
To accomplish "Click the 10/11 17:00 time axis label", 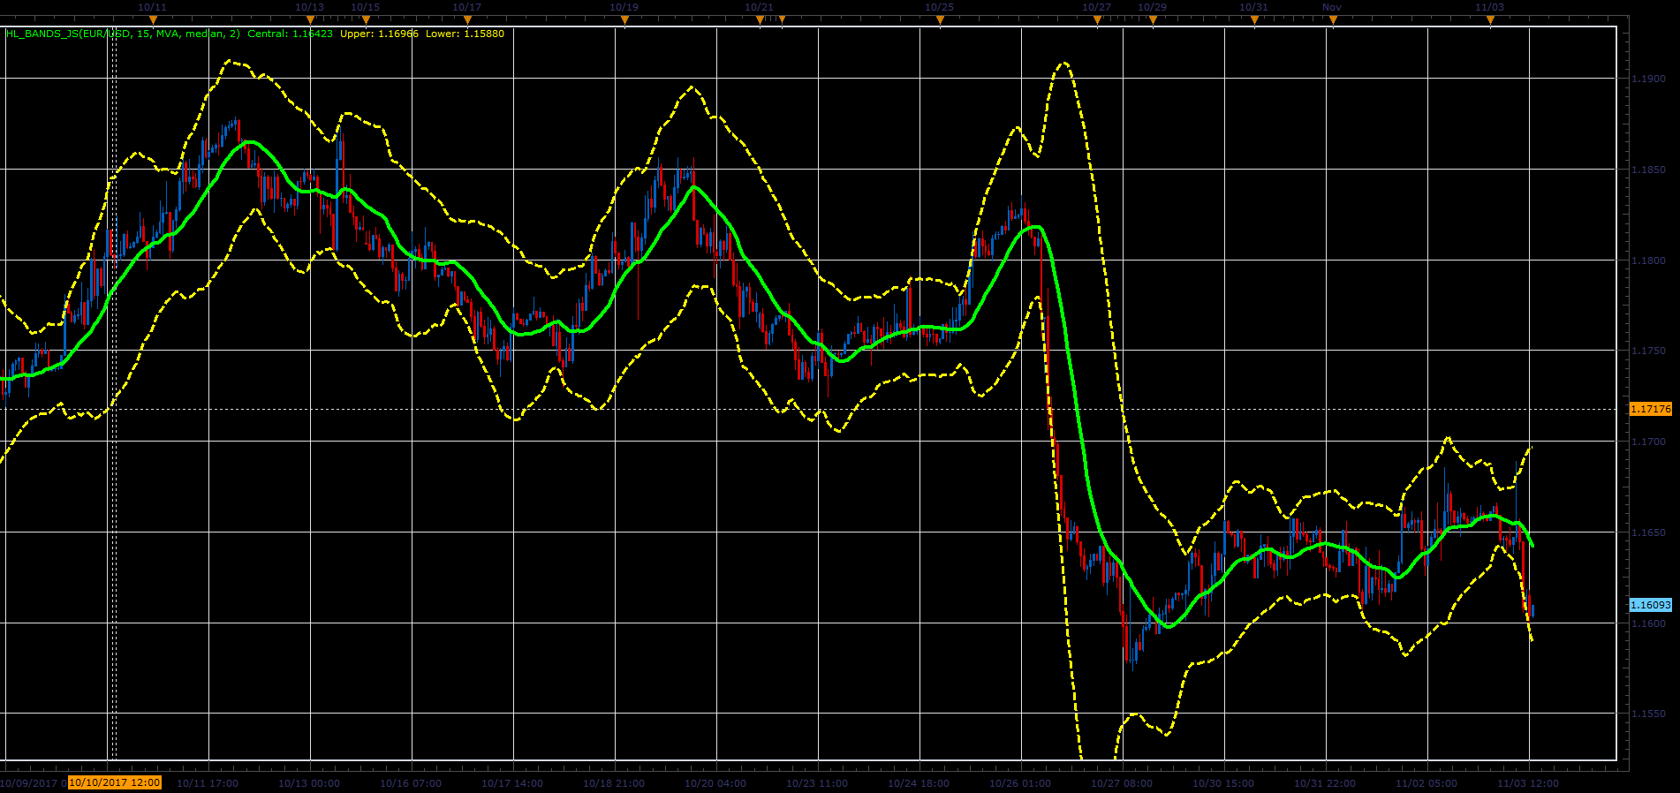I will (208, 783).
